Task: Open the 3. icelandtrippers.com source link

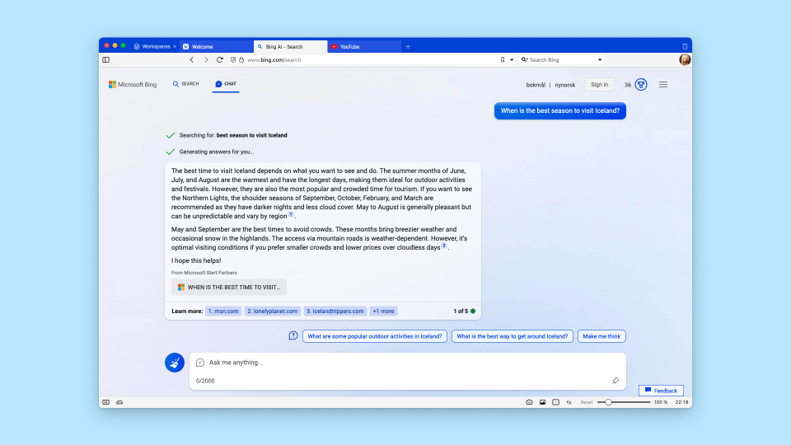Action: click(x=335, y=311)
